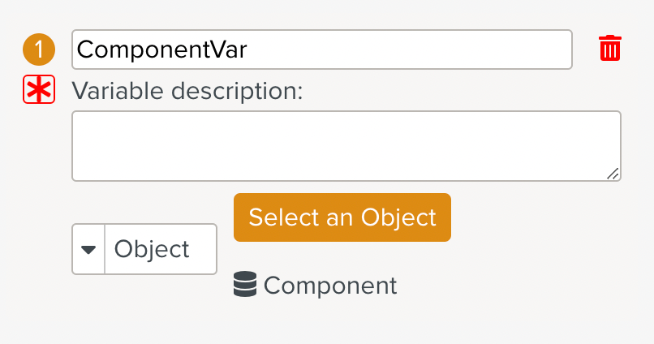This screenshot has height=344, width=654.
Task: Click the Component object label
Action: pos(330,286)
